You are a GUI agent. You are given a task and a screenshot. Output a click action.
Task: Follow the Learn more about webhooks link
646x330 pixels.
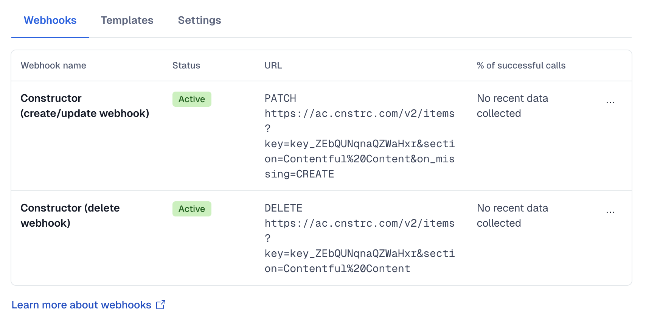pos(81,305)
